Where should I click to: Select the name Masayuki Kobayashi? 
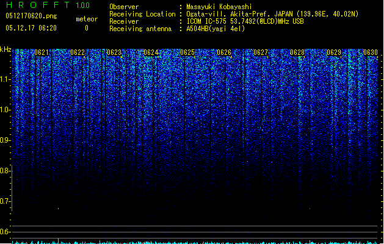tap(219, 7)
